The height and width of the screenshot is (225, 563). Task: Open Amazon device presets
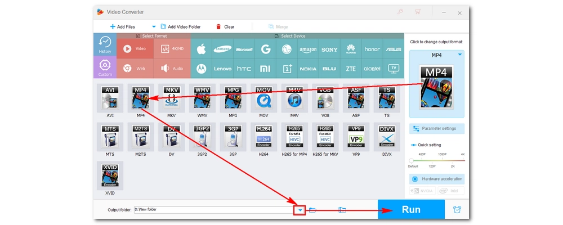308,49
